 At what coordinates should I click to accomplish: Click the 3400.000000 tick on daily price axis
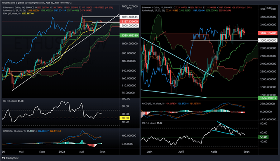tap(268, 25)
